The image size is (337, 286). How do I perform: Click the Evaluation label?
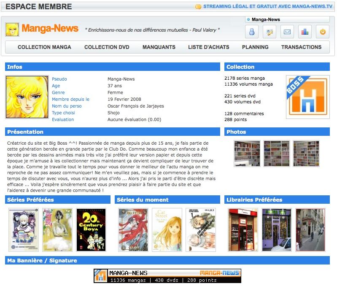[63, 119]
